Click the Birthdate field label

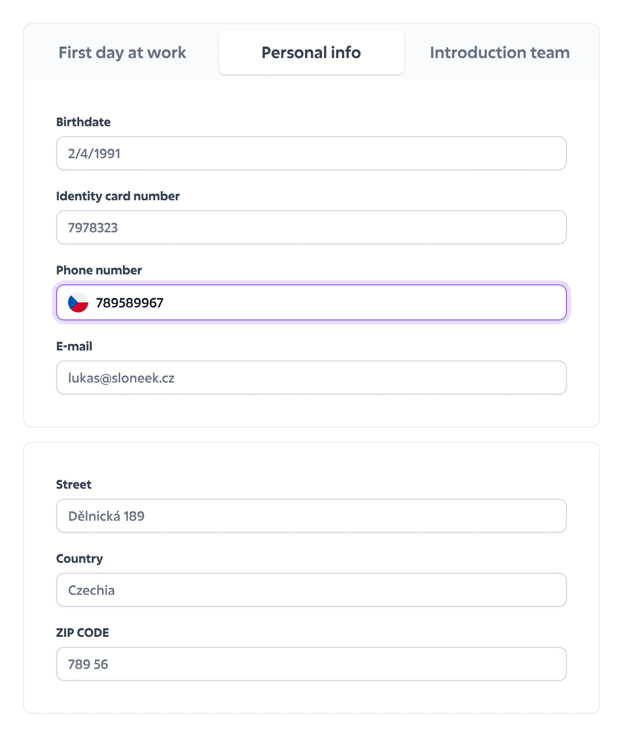coord(83,122)
